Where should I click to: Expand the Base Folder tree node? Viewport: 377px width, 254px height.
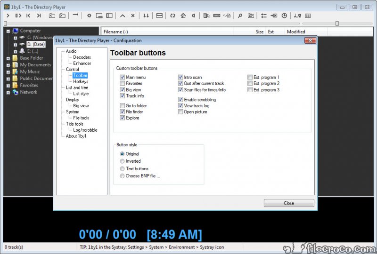point(8,58)
